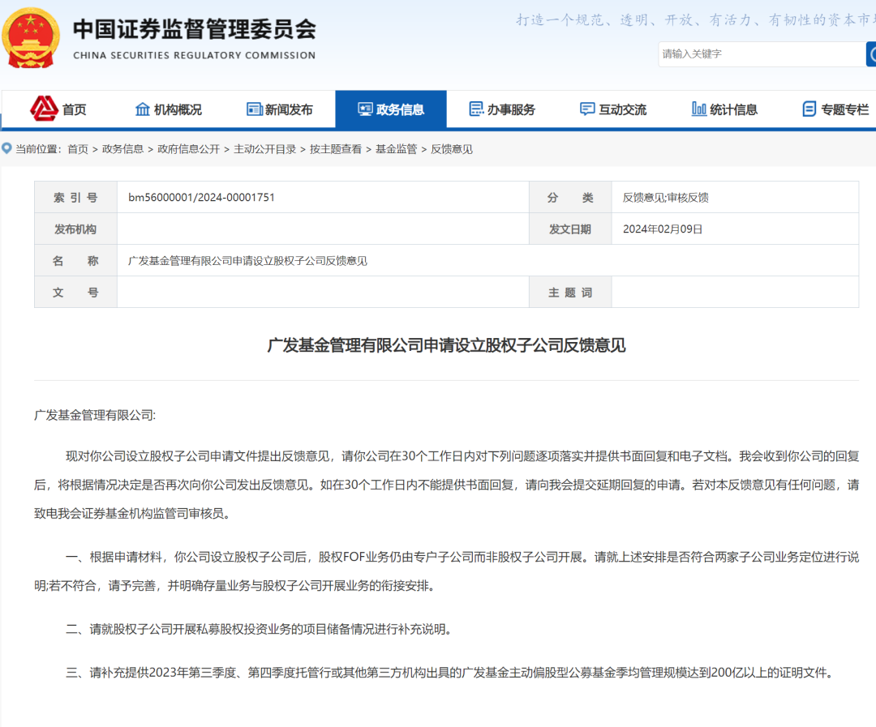
Task: Click item 三 about 2023年第三季度
Action: click(449, 672)
